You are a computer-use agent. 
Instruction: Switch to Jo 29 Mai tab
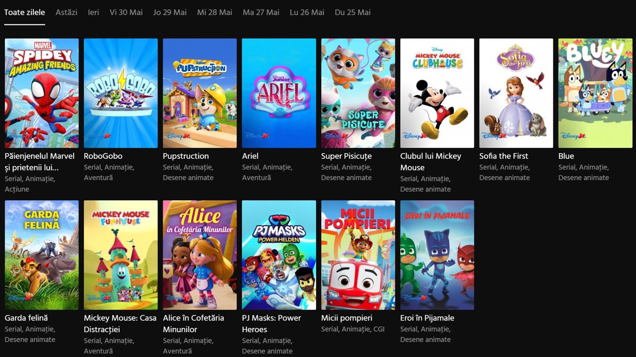pyautogui.click(x=170, y=12)
